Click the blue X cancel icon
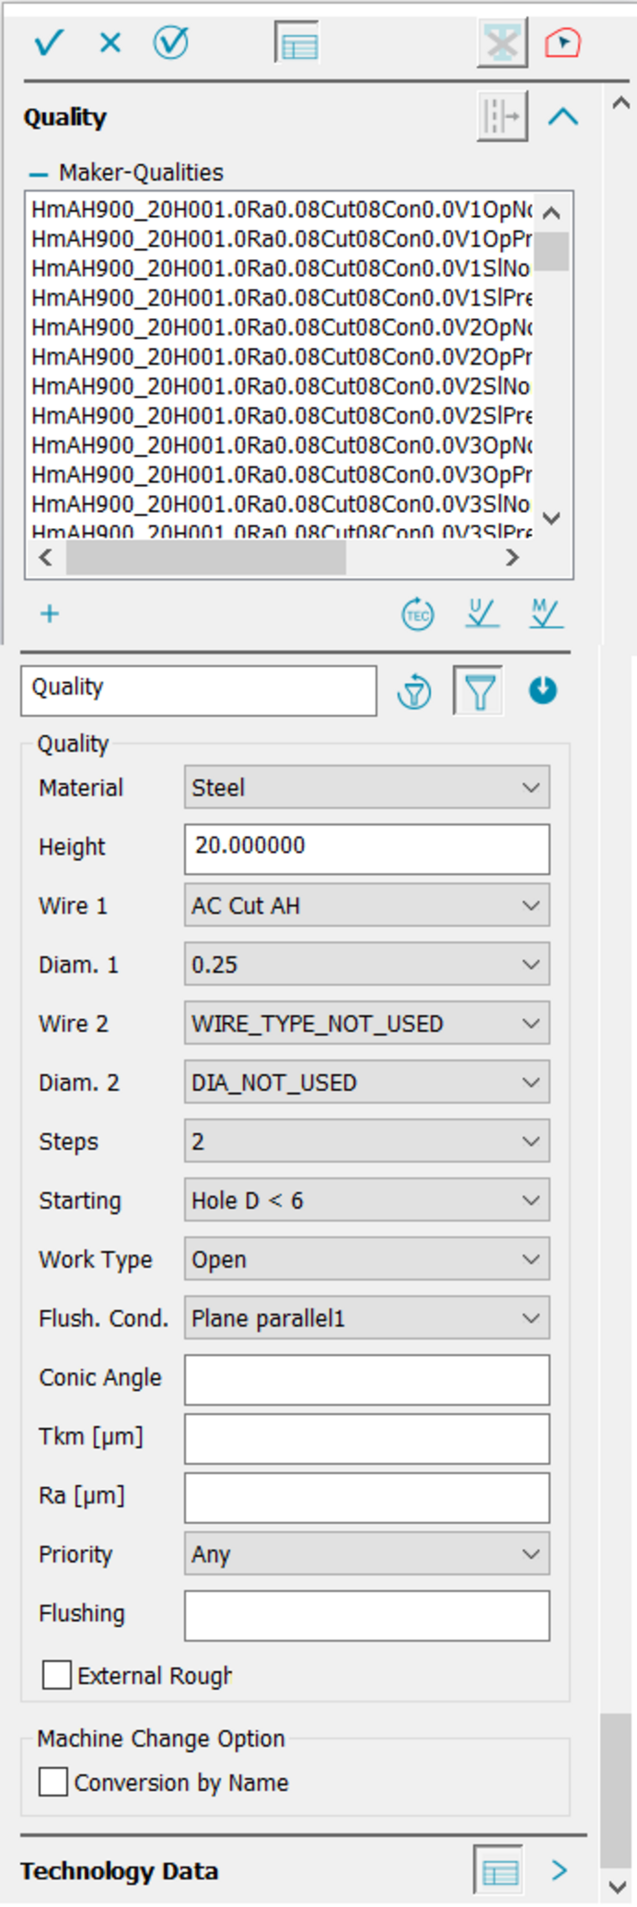 click(110, 42)
